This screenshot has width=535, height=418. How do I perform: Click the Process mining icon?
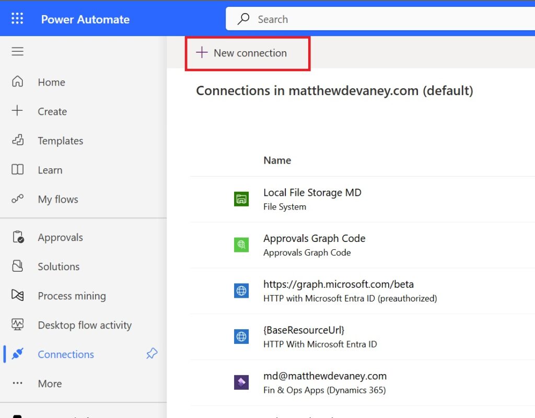click(x=17, y=295)
